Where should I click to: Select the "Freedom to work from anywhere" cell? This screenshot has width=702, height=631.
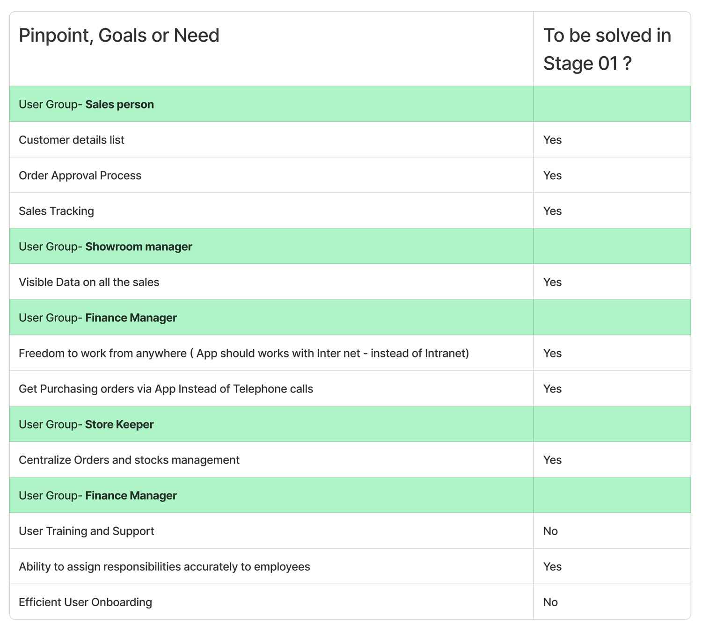243,353
